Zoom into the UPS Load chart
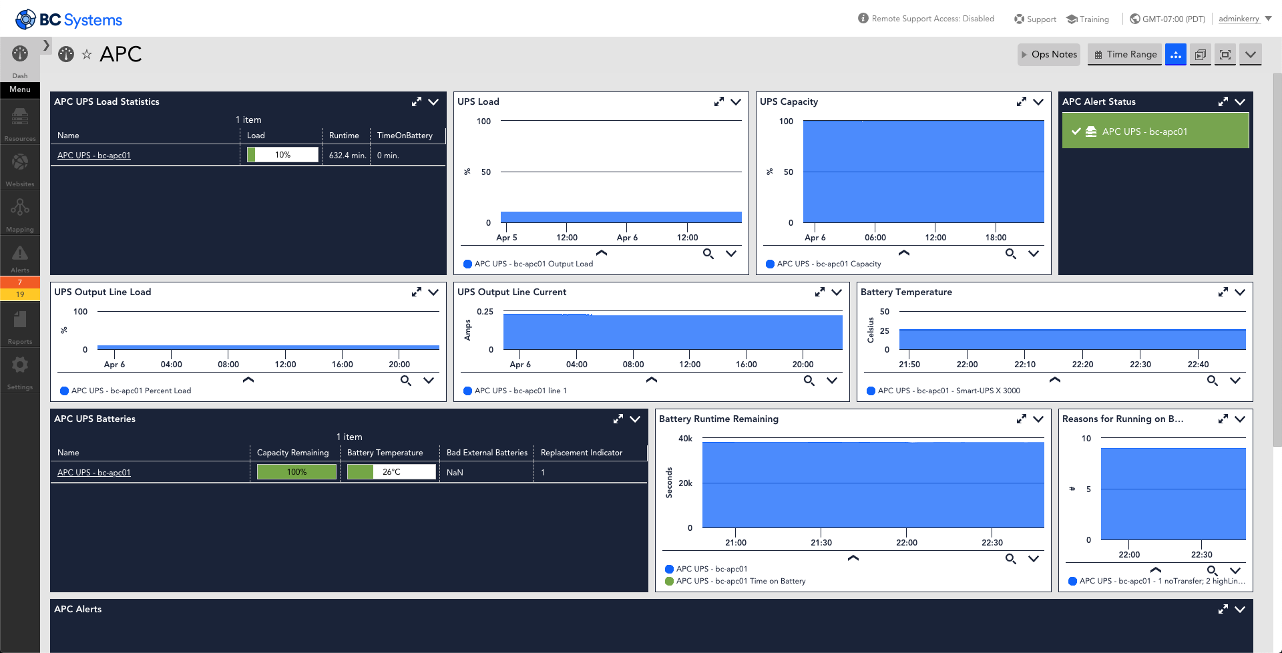 pyautogui.click(x=708, y=254)
